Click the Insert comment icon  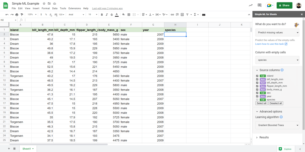[177, 14]
